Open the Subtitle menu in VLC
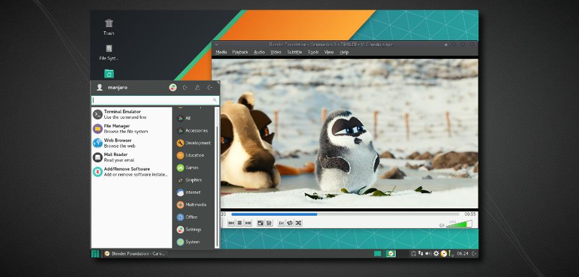Image resolution: width=579 pixels, height=277 pixels. point(295,52)
